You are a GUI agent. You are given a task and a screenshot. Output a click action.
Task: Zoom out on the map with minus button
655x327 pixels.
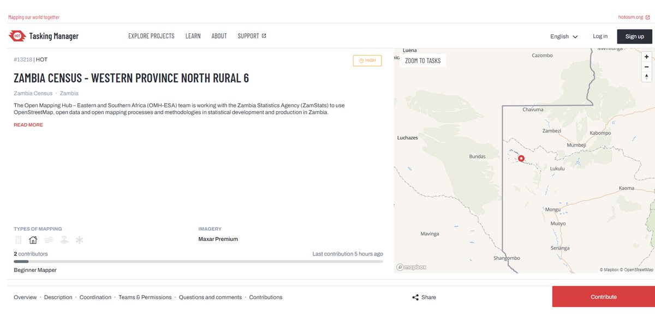pos(646,66)
